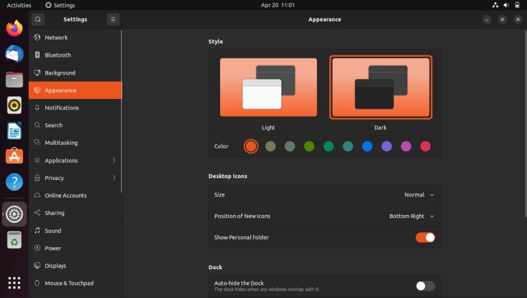Open the hamburger menu next to Settings

point(113,20)
